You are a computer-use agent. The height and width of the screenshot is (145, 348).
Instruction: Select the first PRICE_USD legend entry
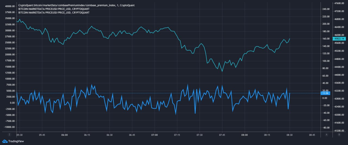[54, 9]
